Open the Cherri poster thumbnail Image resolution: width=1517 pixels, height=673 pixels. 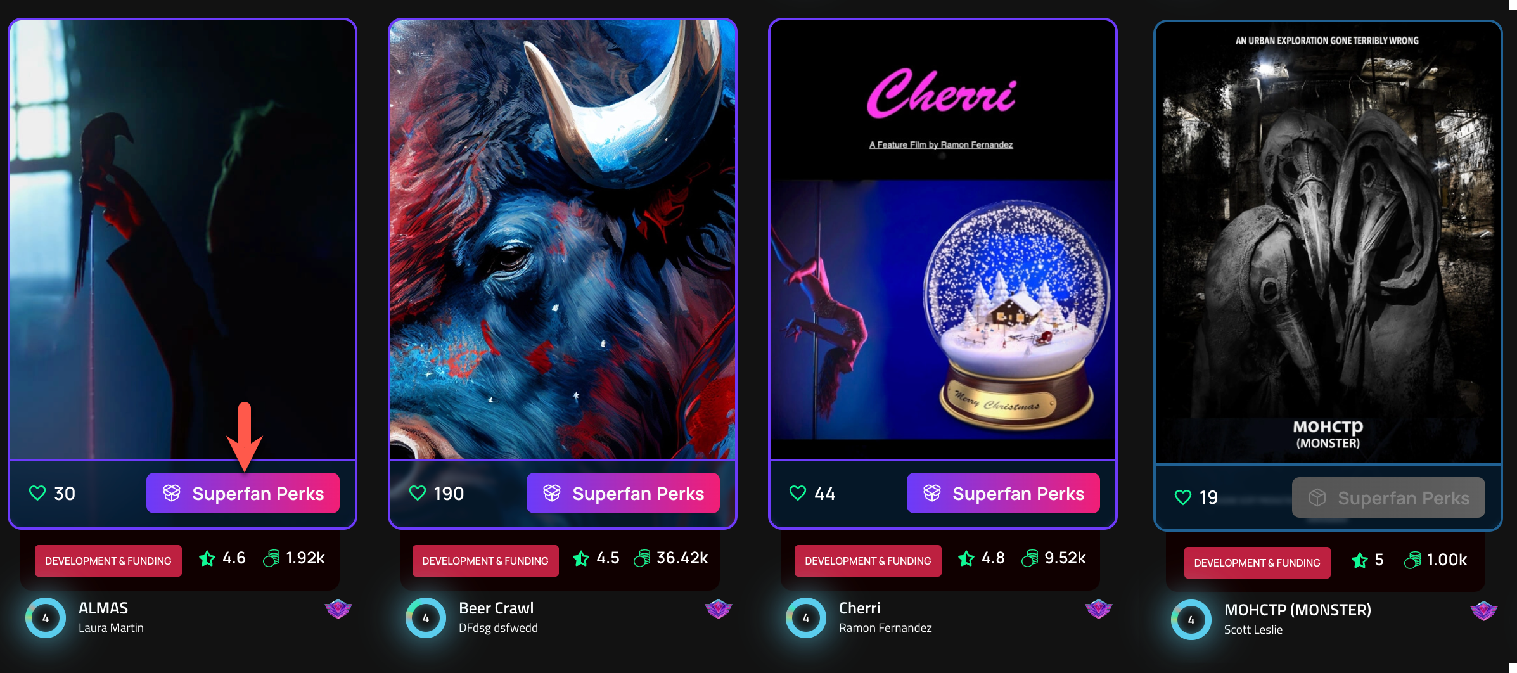(943, 240)
